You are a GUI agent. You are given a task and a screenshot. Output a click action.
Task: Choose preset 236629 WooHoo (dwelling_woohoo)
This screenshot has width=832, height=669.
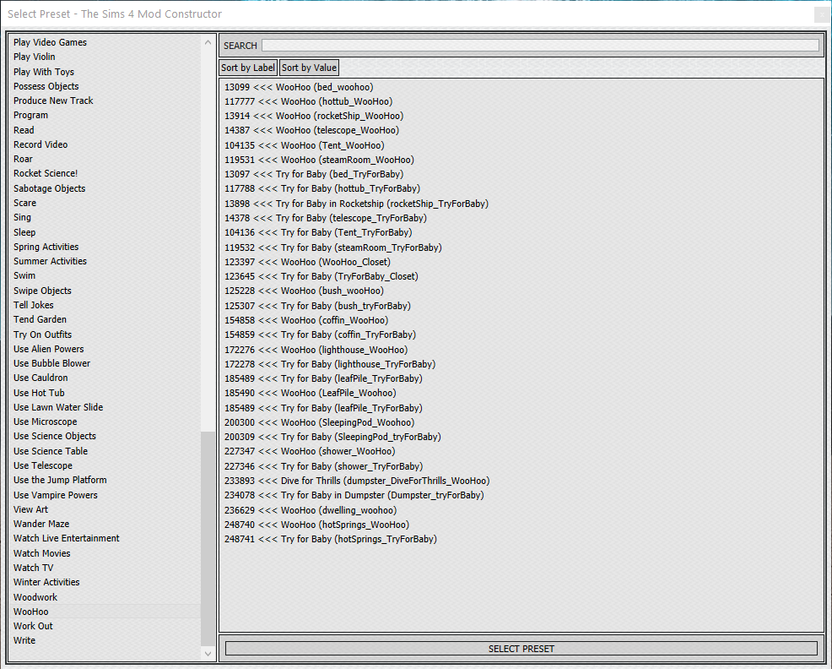click(311, 510)
